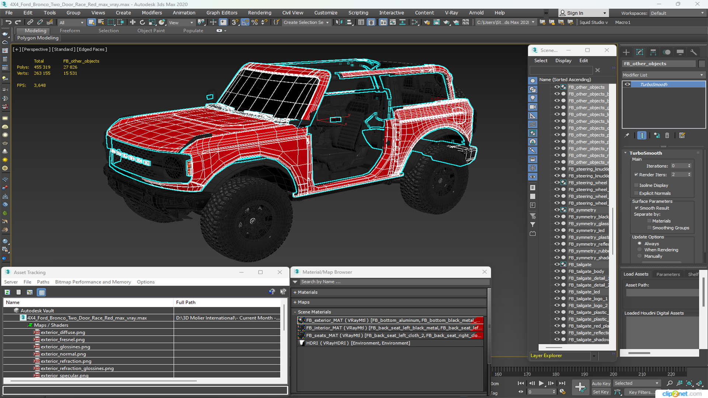This screenshot has width=708, height=398.
Task: Open Select by Name dialog icon
Action: [101, 22]
